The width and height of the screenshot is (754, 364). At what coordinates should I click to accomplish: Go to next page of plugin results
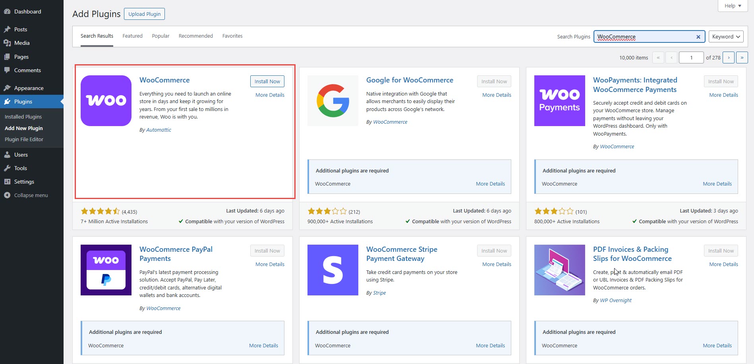pyautogui.click(x=728, y=57)
